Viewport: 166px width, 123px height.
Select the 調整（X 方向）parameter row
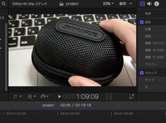click(152, 50)
